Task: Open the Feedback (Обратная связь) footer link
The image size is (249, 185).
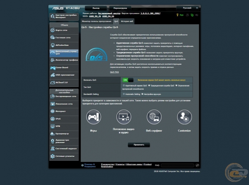Action: point(134,165)
